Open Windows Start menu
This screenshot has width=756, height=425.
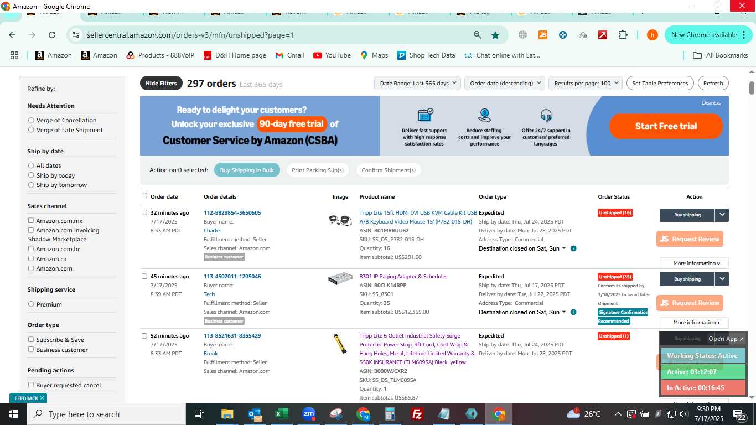pyautogui.click(x=13, y=414)
